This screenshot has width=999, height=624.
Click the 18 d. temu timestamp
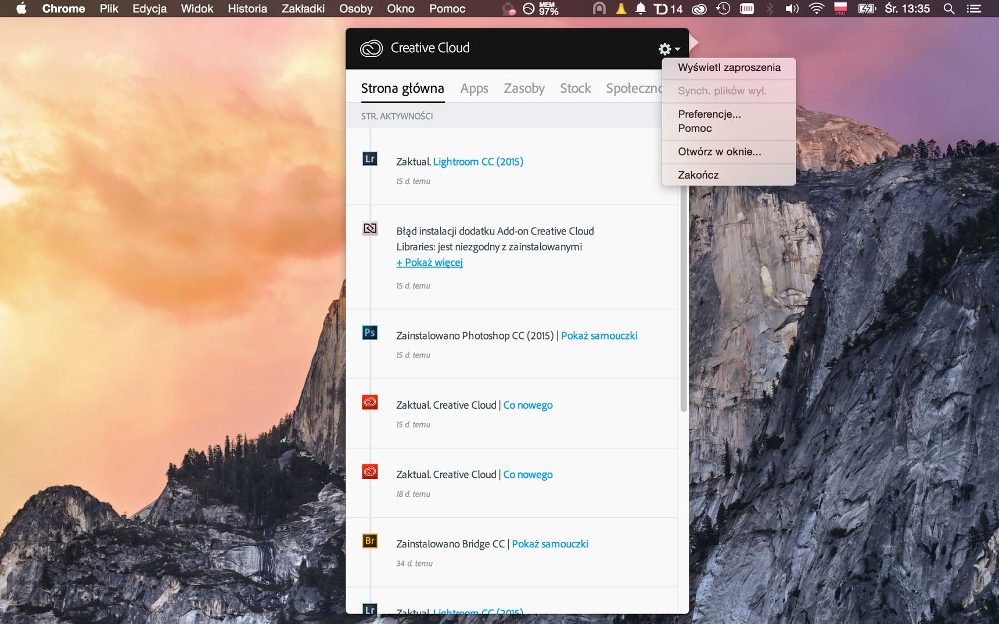point(413,494)
